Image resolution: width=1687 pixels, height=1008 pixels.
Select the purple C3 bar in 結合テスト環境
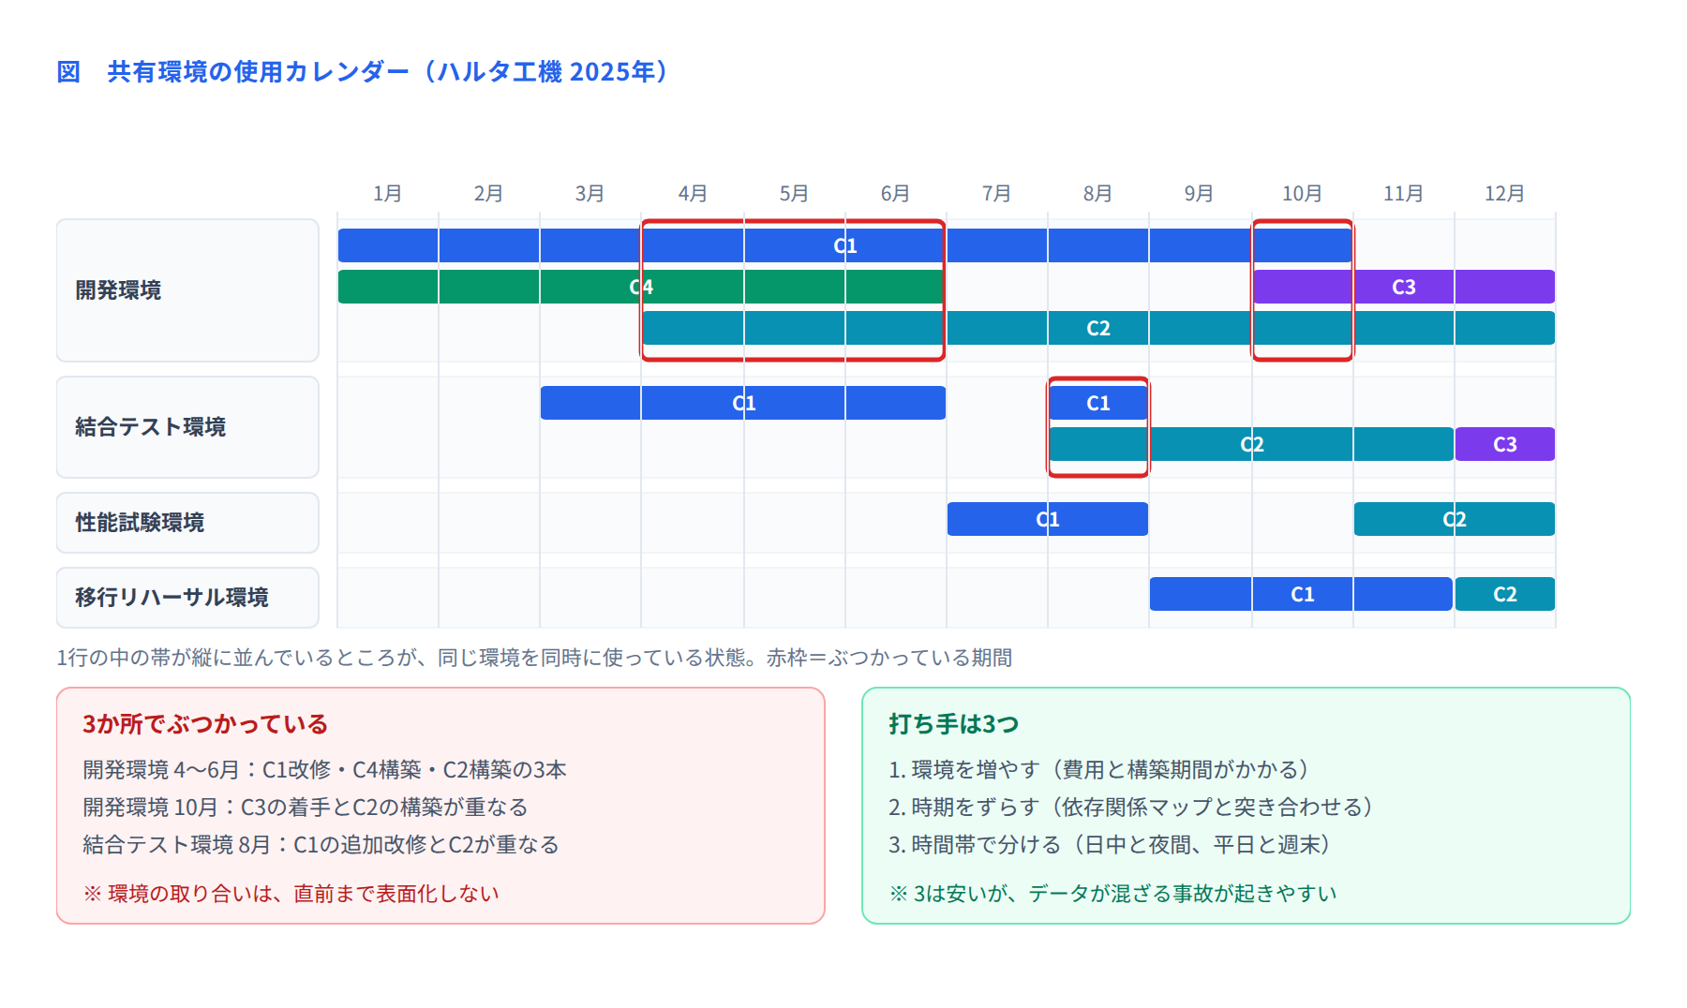[1504, 444]
